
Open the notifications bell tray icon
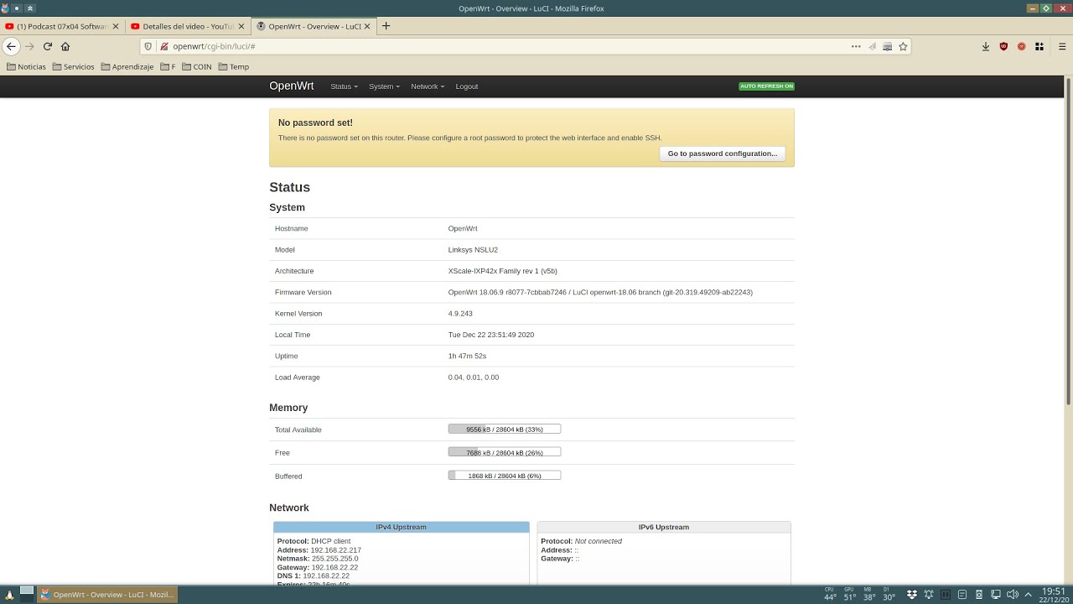(929, 595)
